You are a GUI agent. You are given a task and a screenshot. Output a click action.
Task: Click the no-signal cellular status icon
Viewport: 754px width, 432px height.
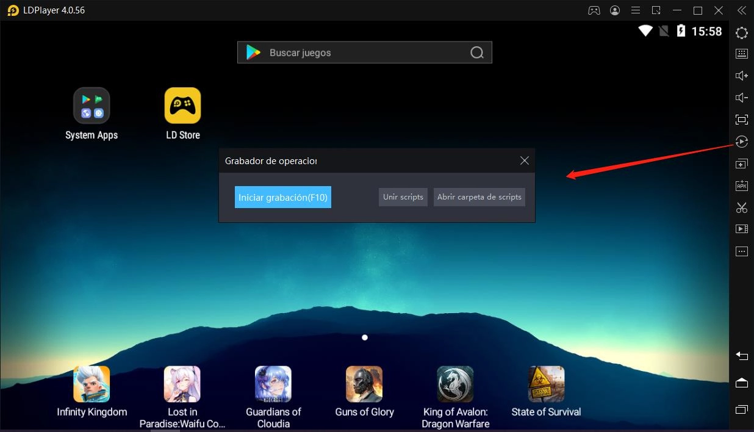coord(664,31)
